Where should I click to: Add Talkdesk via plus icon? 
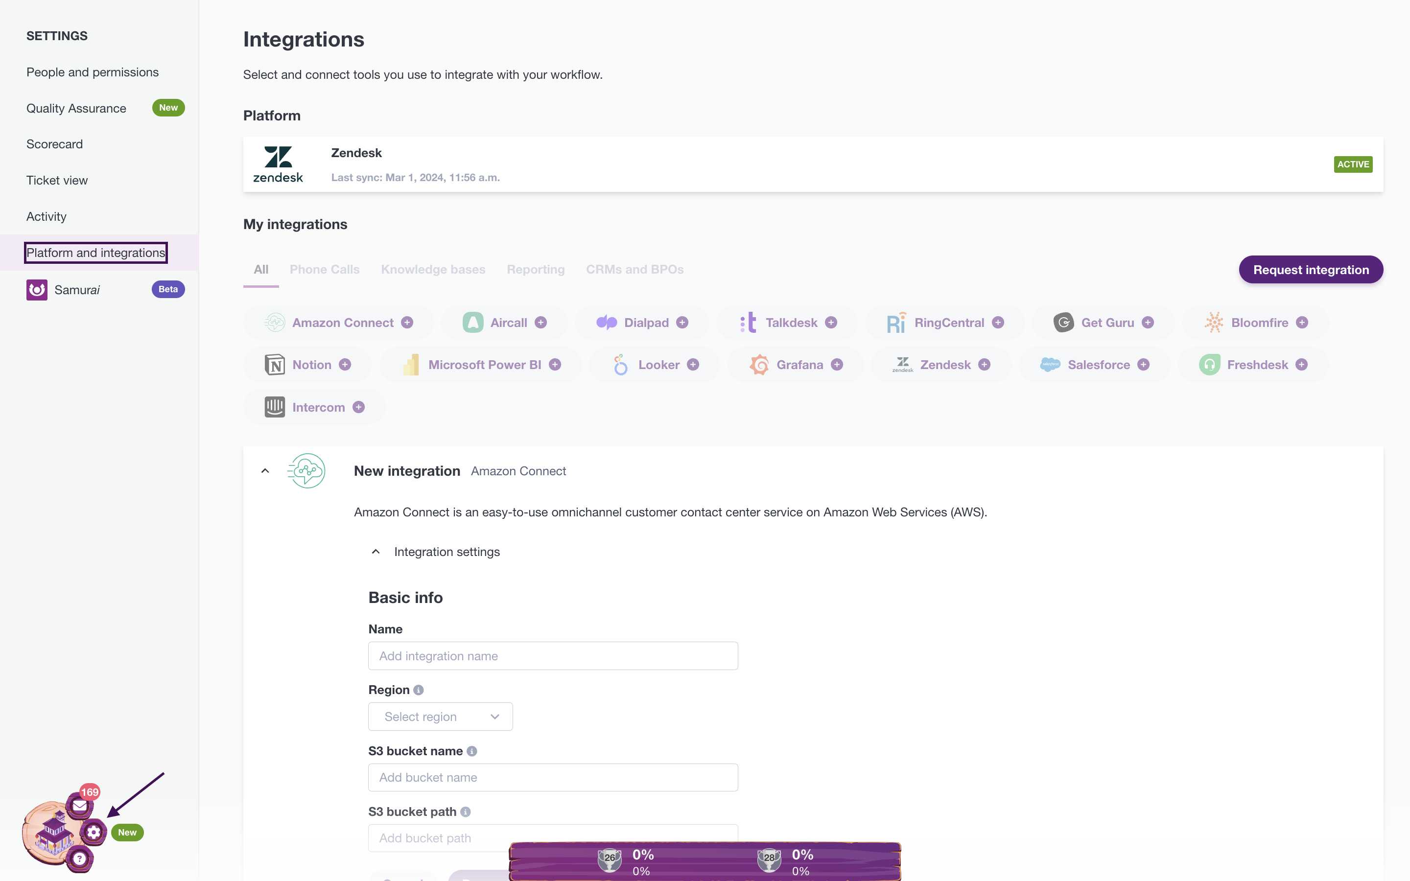point(831,322)
